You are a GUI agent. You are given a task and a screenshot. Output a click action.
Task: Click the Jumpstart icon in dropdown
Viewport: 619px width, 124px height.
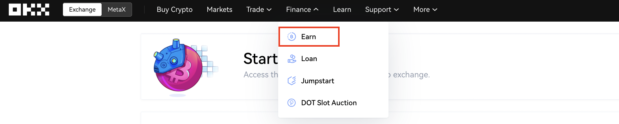click(292, 81)
